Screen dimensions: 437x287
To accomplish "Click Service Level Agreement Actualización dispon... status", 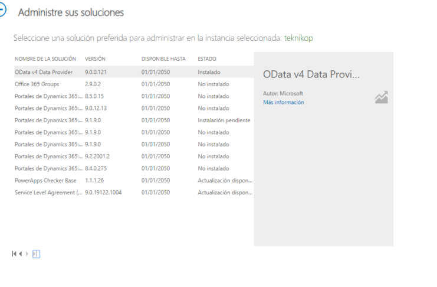I will (225, 193).
